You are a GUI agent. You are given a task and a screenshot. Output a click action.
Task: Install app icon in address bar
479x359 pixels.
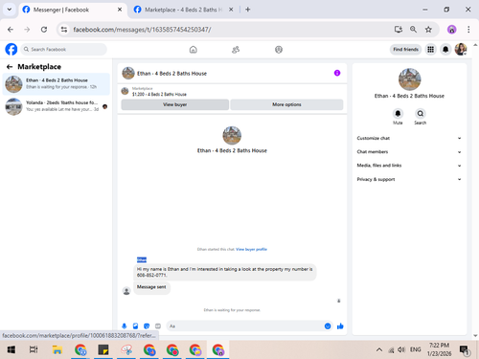pos(398,30)
